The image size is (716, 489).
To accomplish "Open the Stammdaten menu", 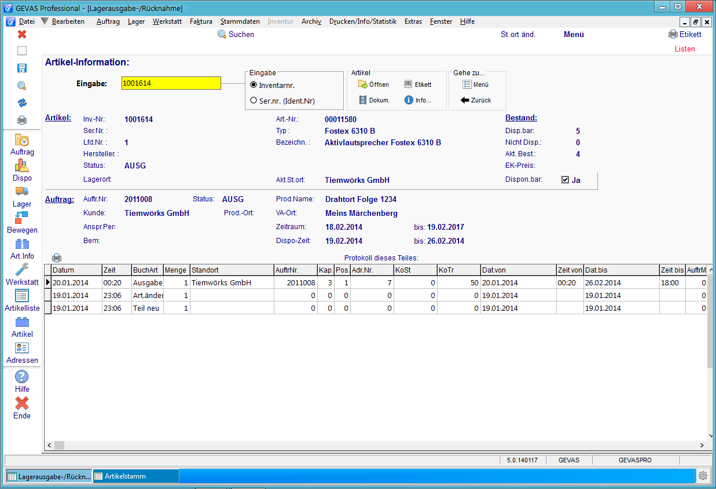I will click(240, 21).
